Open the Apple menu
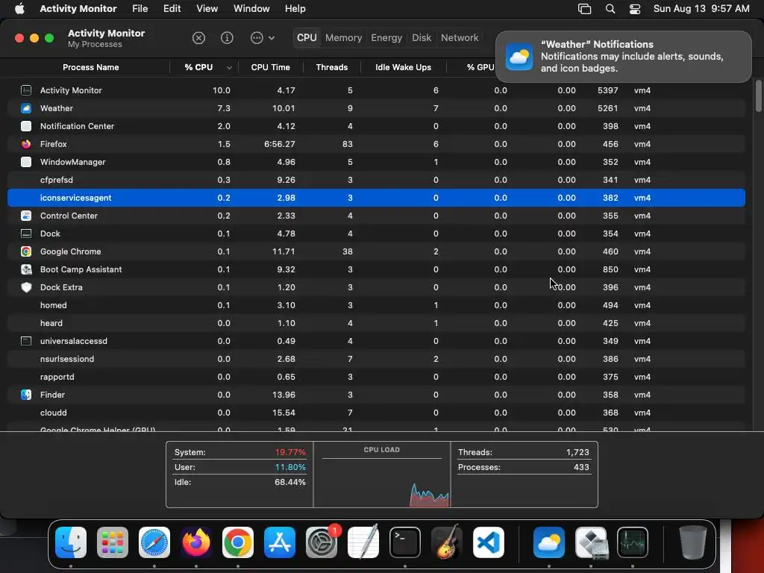764x573 pixels. coord(19,9)
